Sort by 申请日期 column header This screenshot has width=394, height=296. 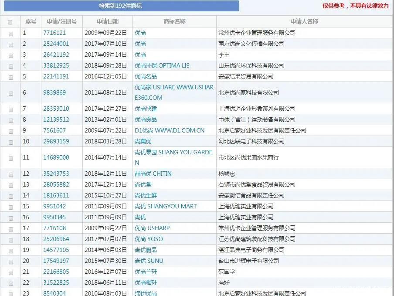coord(108,21)
